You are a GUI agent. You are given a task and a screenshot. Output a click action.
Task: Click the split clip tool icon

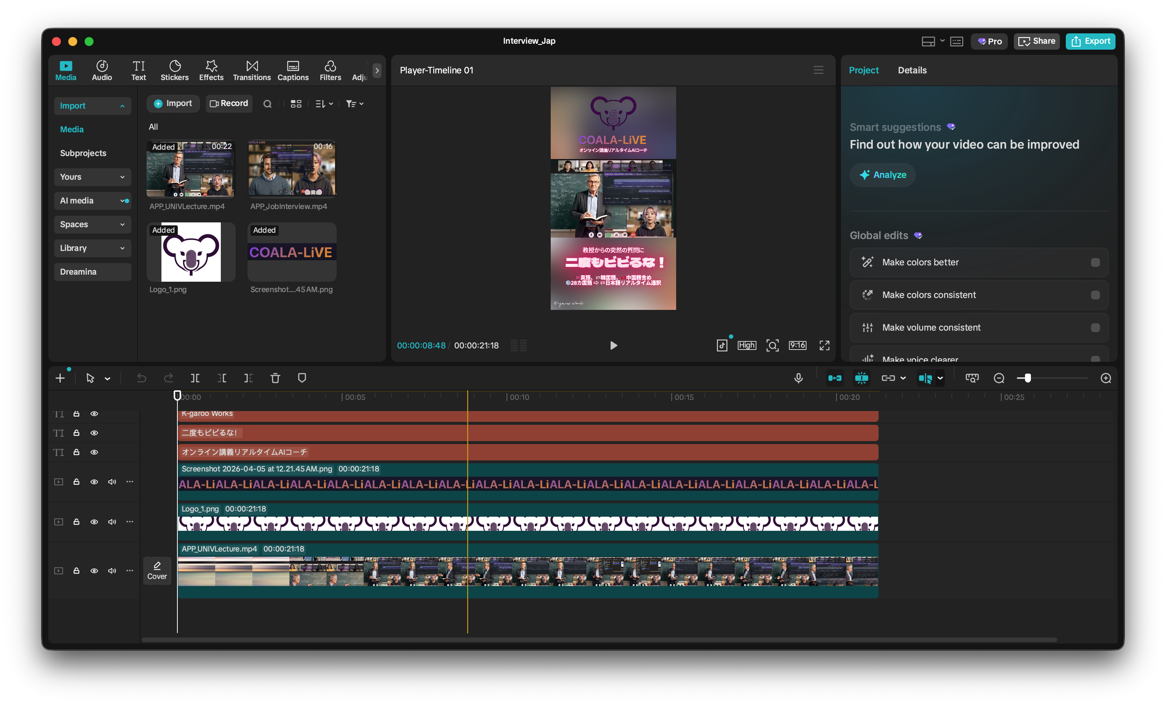click(195, 378)
